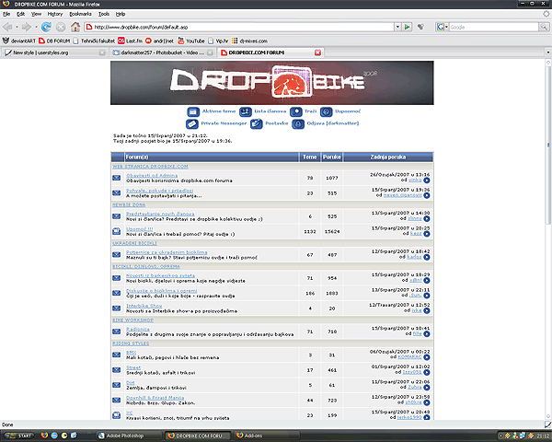
Task: Close the DROPBIKE.COM FORUM tab
Action: tap(317, 52)
